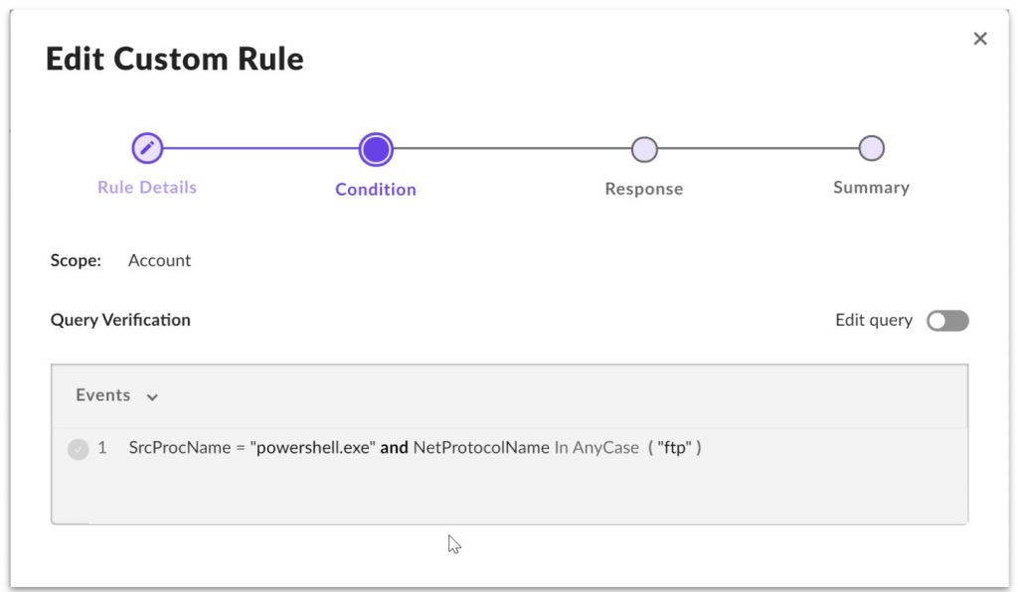
Task: Select the filled Condition step circle
Action: tap(376, 147)
